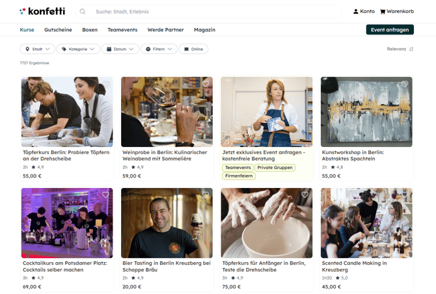The height and width of the screenshot is (294, 436).
Task: Favorite the Töpferkurs Berlin Drehscheibe card
Action: (105, 84)
